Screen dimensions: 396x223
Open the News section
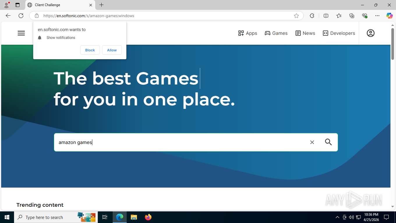[x=305, y=33]
